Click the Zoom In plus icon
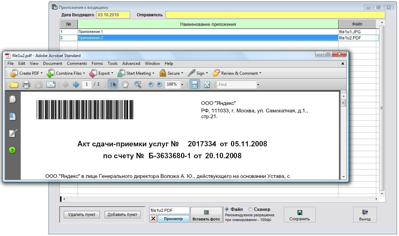399x236 pixels. pos(159,84)
